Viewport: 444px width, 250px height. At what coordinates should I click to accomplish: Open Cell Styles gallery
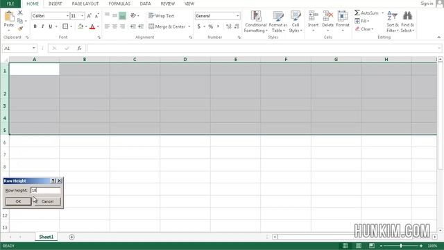point(296,22)
